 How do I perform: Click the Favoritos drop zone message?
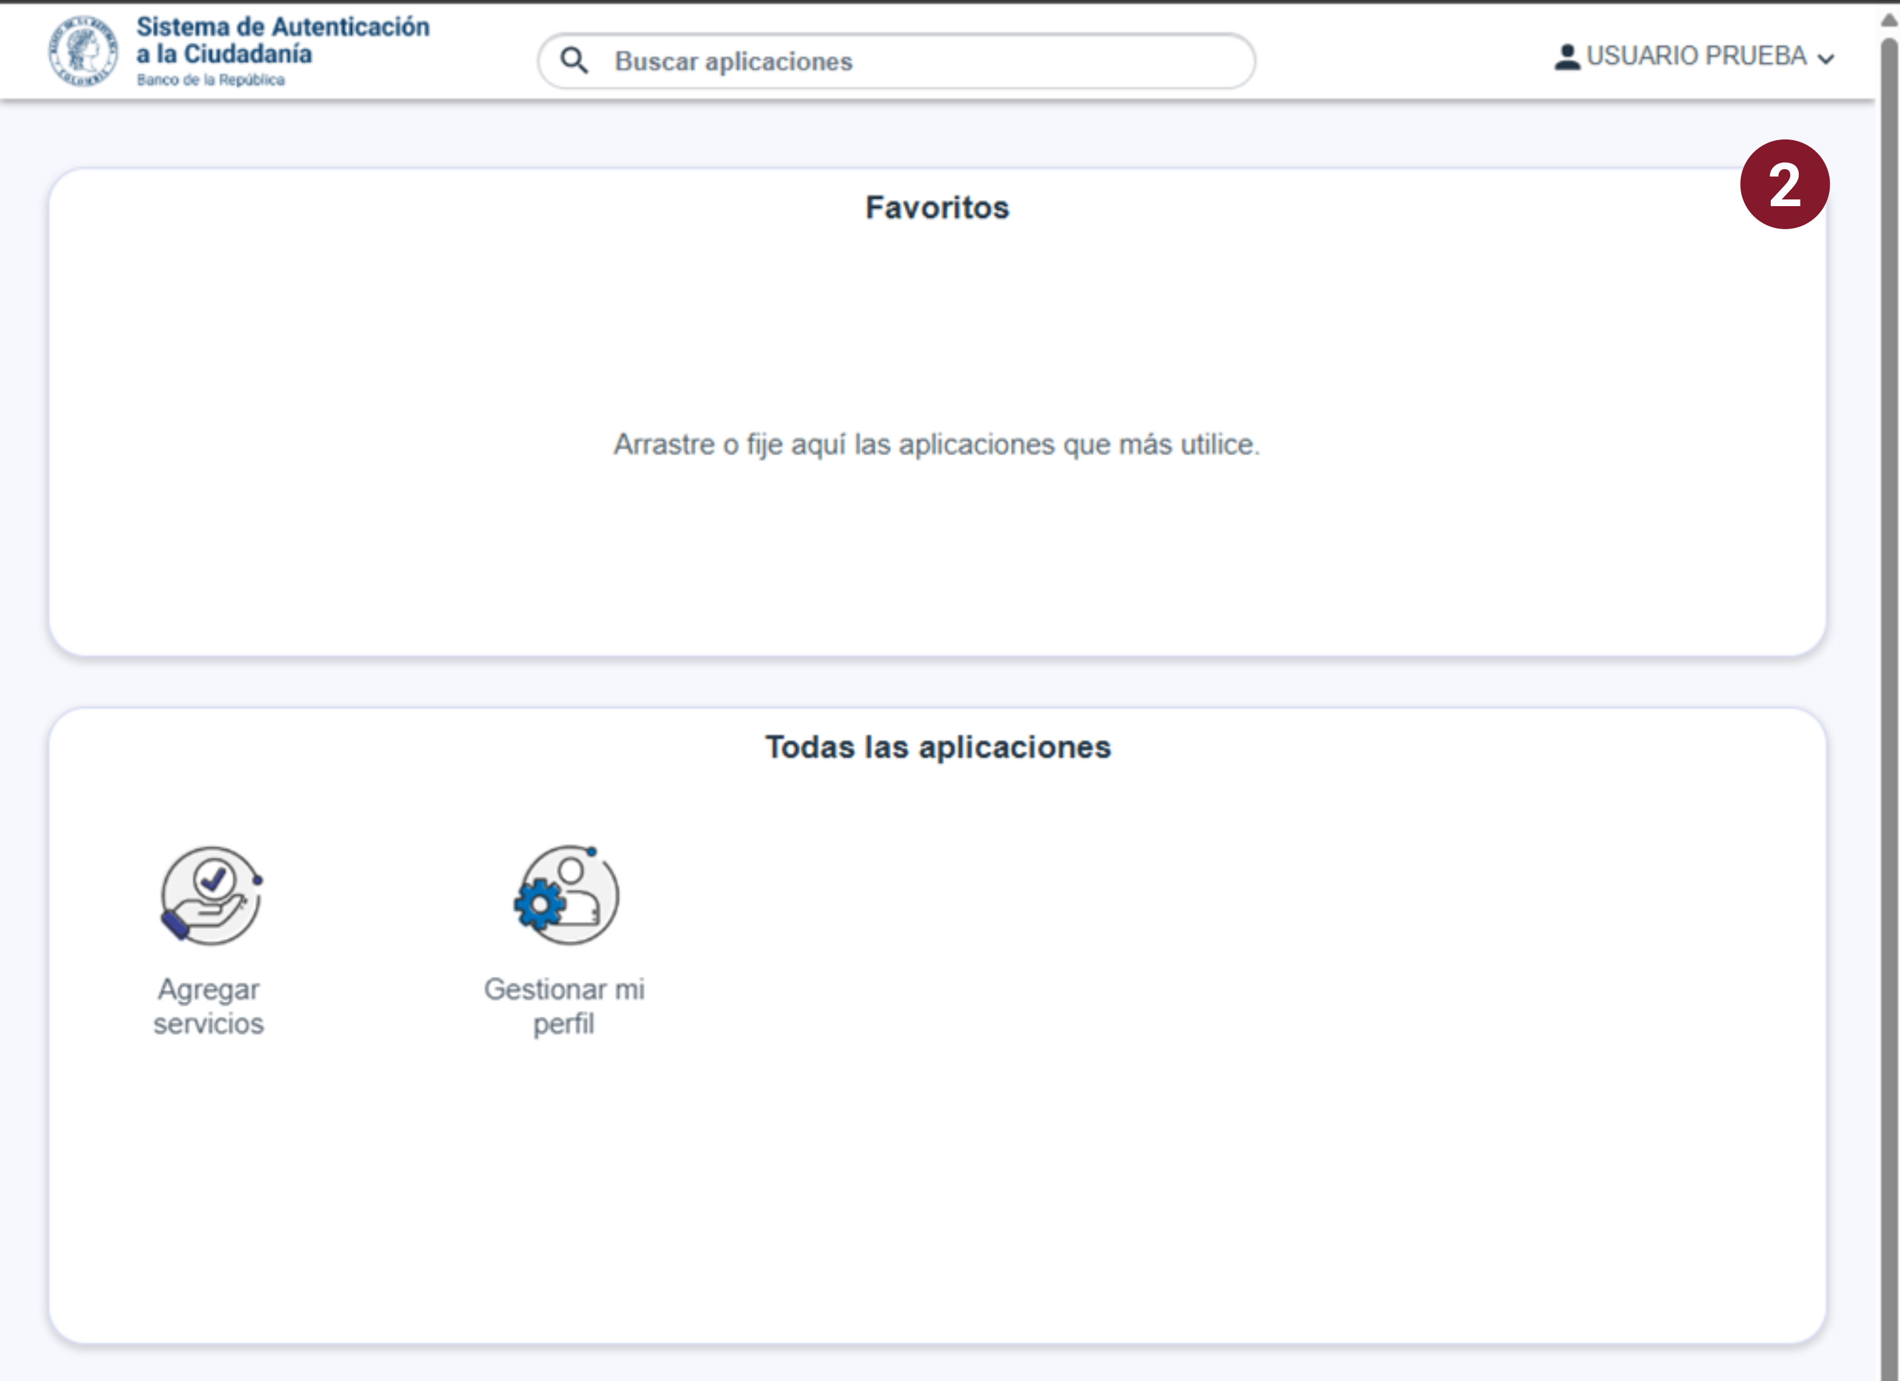pos(936,445)
